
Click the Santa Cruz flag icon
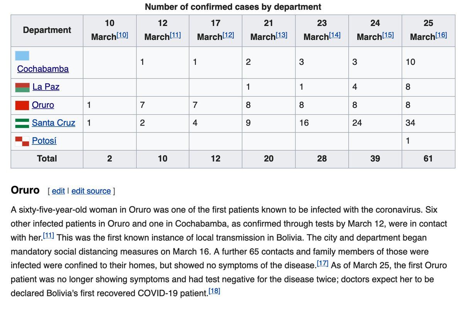22,123
